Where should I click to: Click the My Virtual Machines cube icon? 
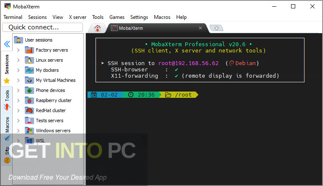point(29,80)
